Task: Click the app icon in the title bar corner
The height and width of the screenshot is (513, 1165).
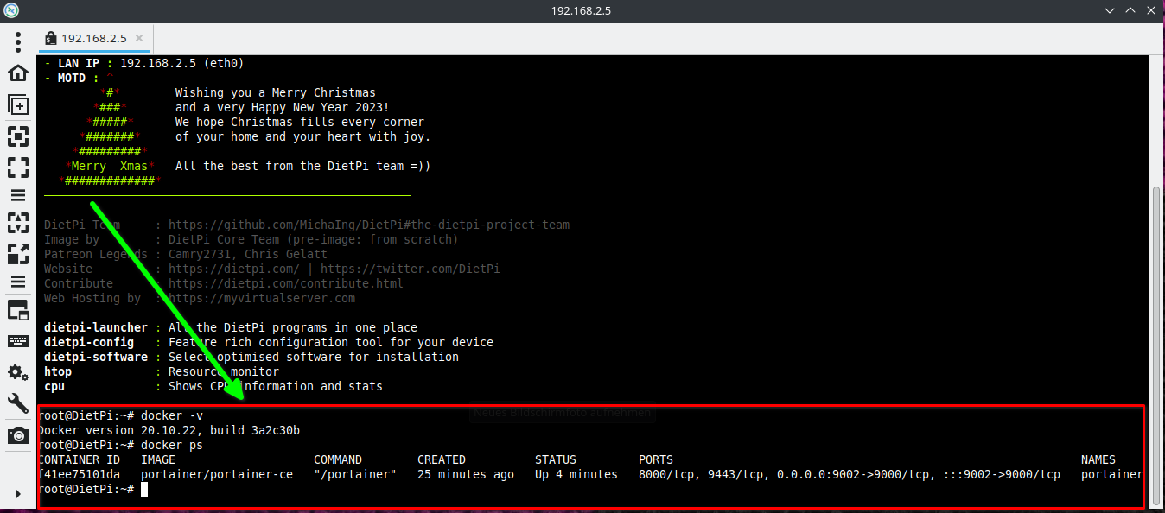Action: [x=11, y=10]
